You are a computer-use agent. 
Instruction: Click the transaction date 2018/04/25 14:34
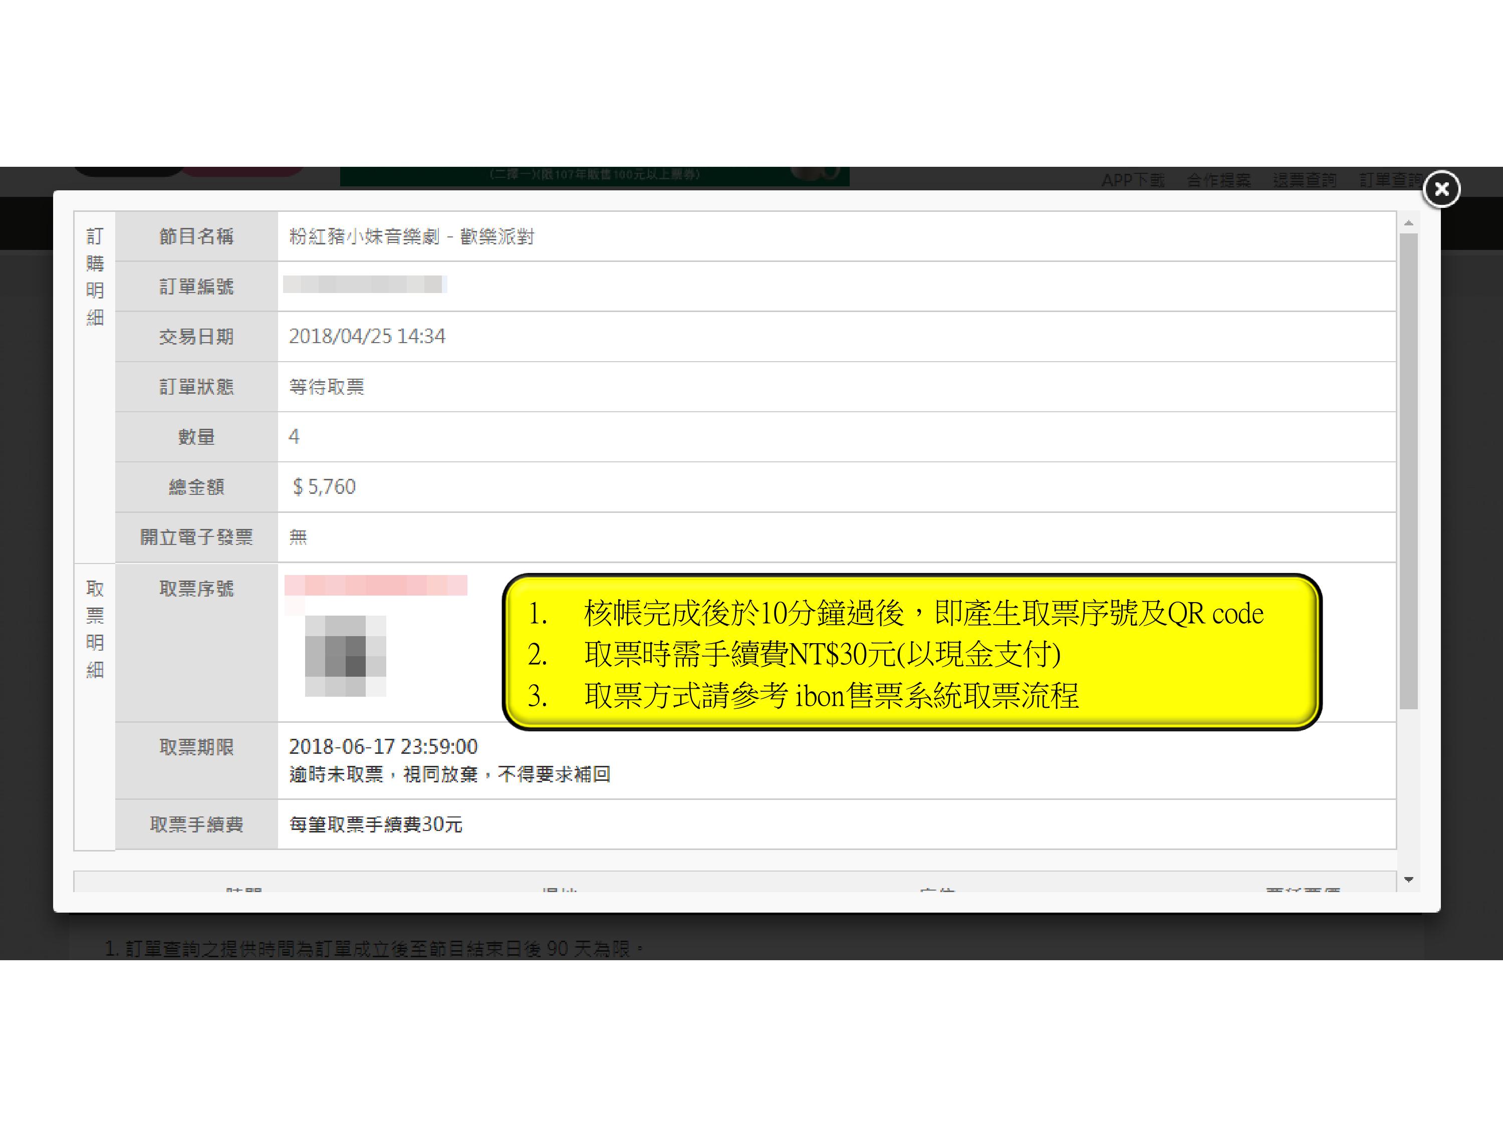[x=367, y=336]
